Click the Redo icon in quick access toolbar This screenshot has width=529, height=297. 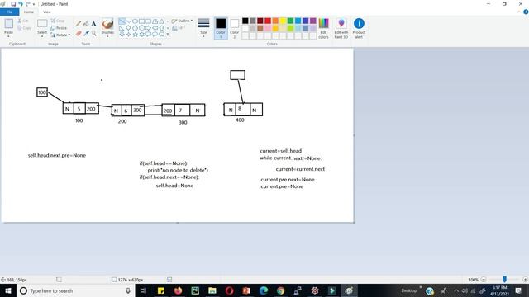tap(27, 4)
